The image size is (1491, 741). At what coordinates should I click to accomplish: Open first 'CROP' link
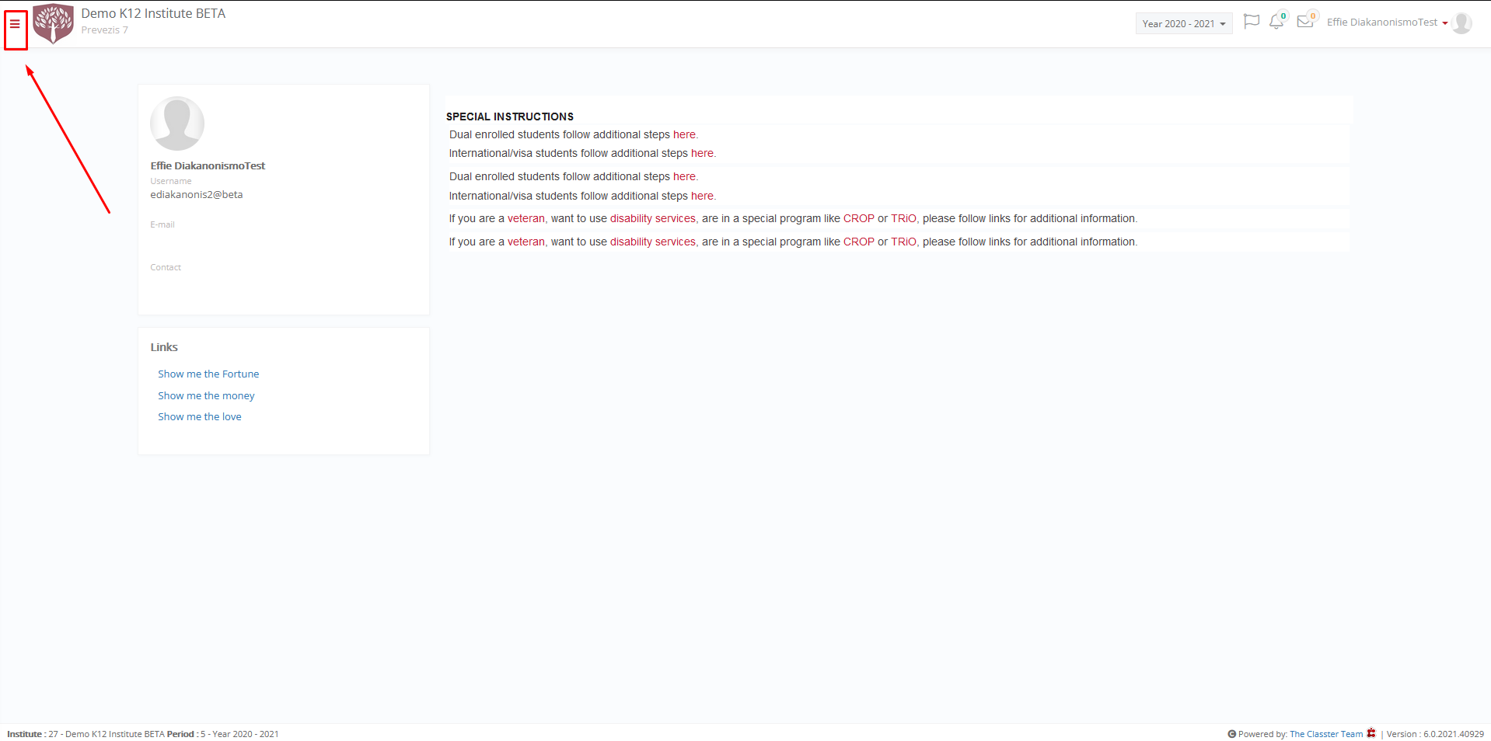[859, 219]
